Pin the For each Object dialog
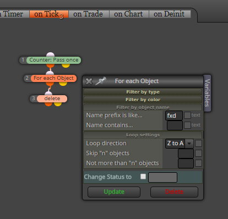228x219 pixels. coord(101,81)
